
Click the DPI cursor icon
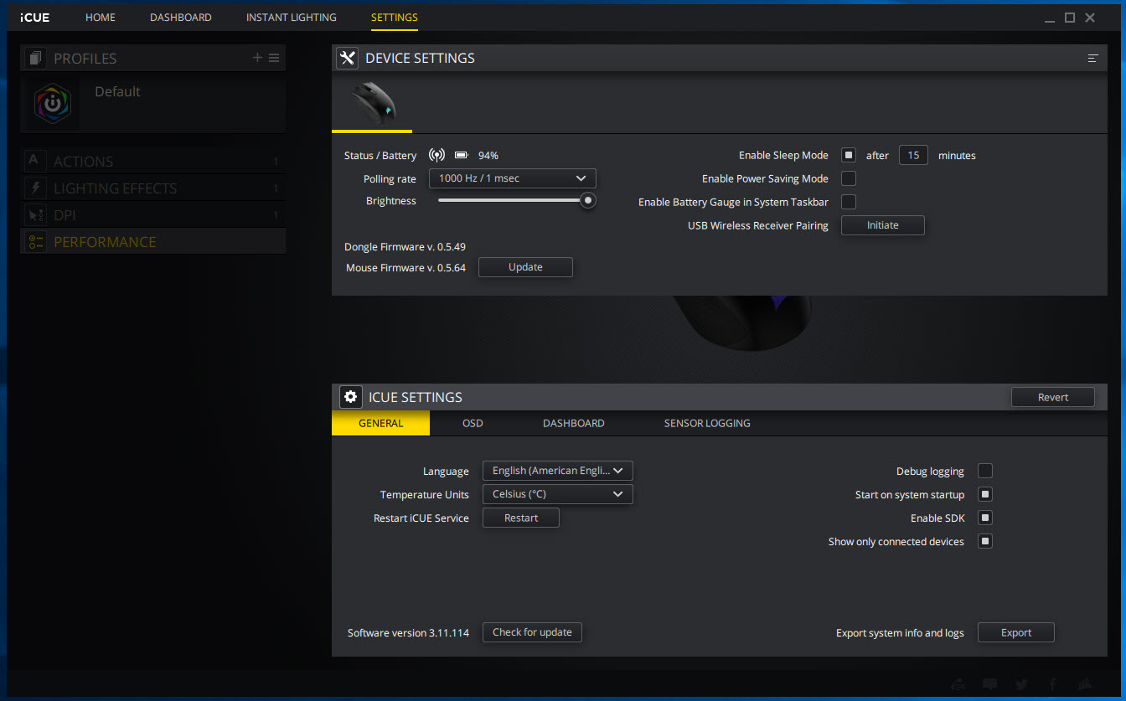pos(34,214)
